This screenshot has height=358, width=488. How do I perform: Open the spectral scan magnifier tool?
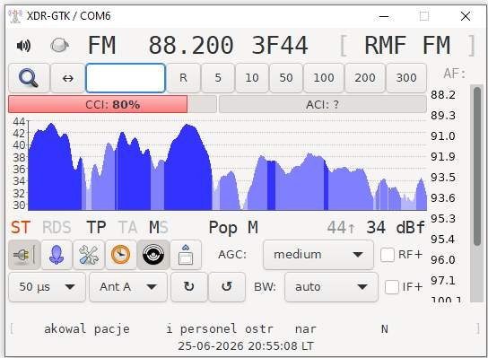(29, 78)
